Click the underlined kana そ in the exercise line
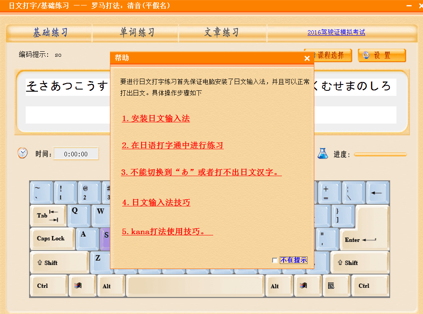 pyautogui.click(x=32, y=86)
